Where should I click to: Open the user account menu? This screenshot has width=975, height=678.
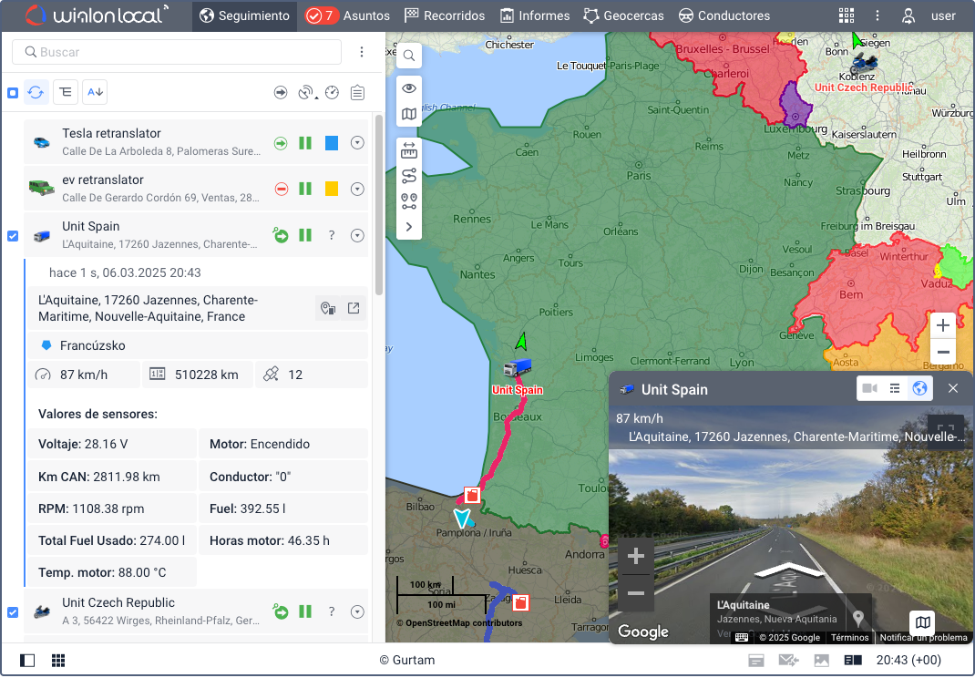929,15
